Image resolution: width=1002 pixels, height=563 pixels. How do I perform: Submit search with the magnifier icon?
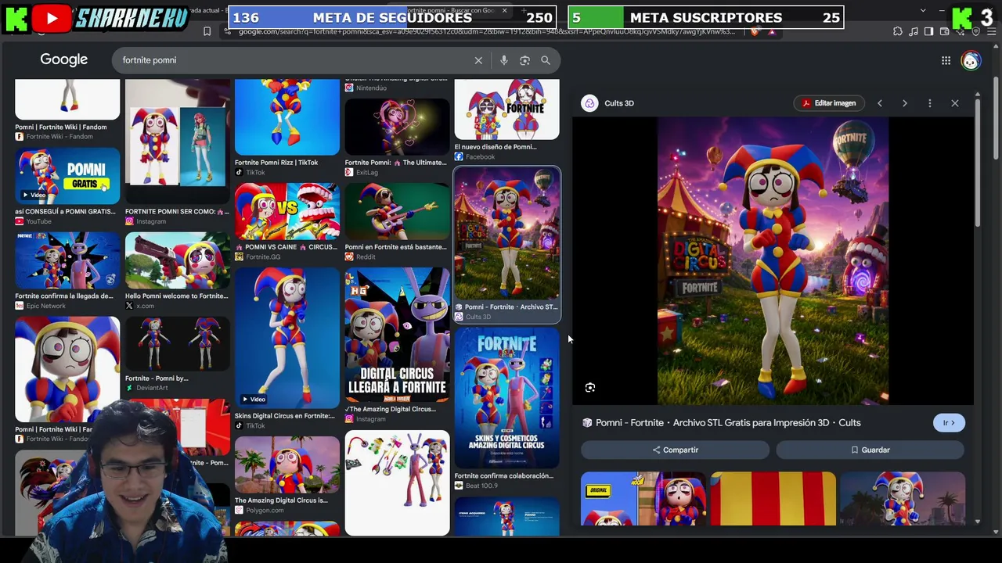[546, 60]
